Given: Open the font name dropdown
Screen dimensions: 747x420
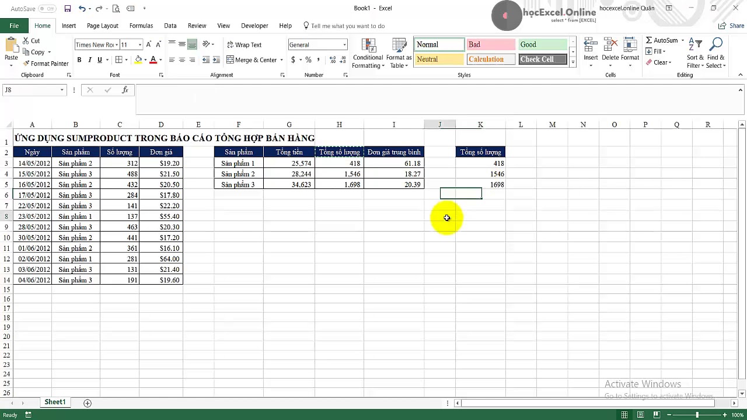Looking at the screenshot, I should click(x=117, y=45).
